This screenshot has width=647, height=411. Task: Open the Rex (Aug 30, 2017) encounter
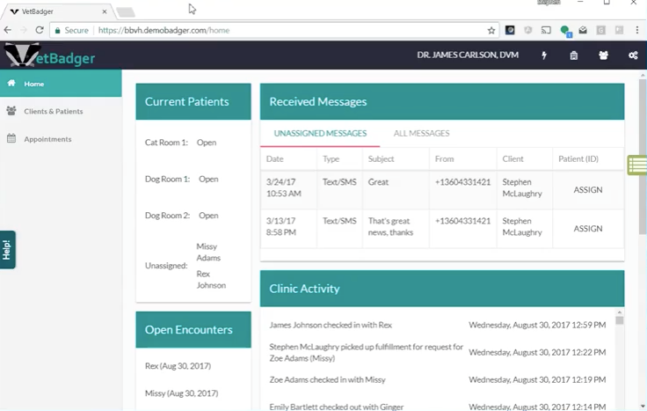pos(178,366)
